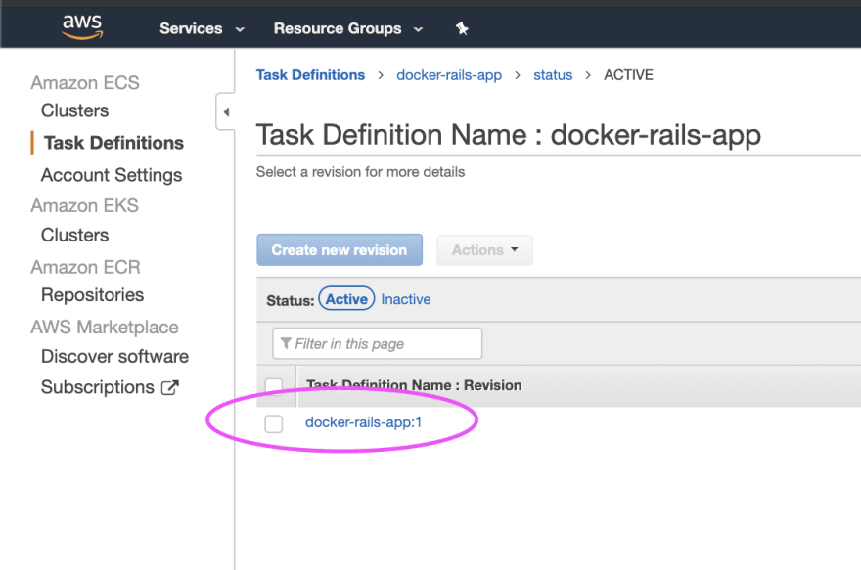The image size is (861, 570).
Task: Click the ACTIVE breadcrumb text
Action: tap(629, 75)
